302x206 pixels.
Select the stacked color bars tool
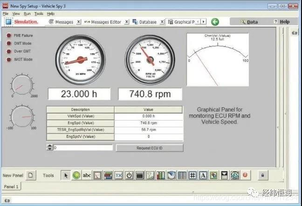108,175
